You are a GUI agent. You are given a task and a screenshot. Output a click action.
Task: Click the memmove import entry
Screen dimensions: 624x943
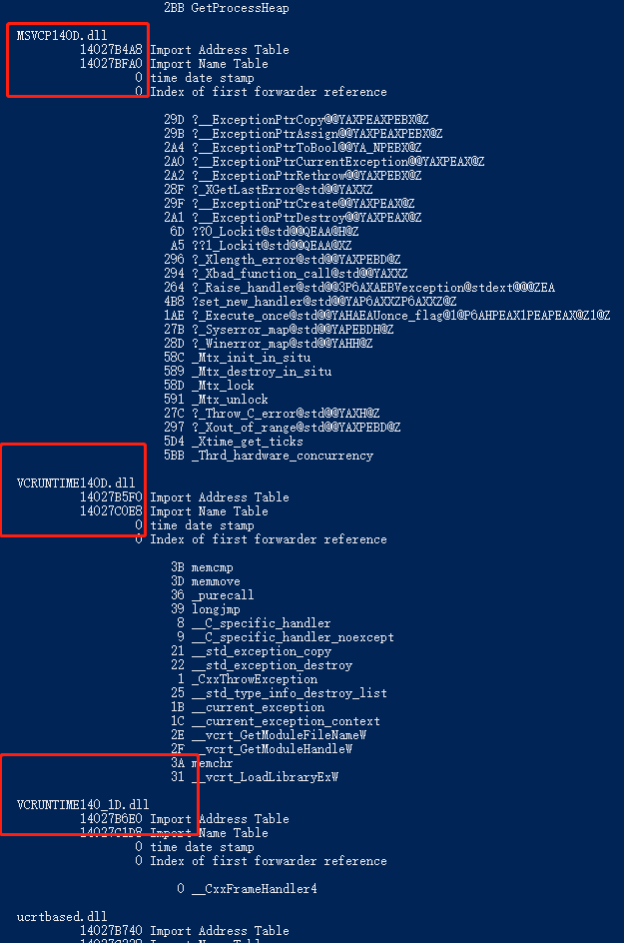click(205, 581)
